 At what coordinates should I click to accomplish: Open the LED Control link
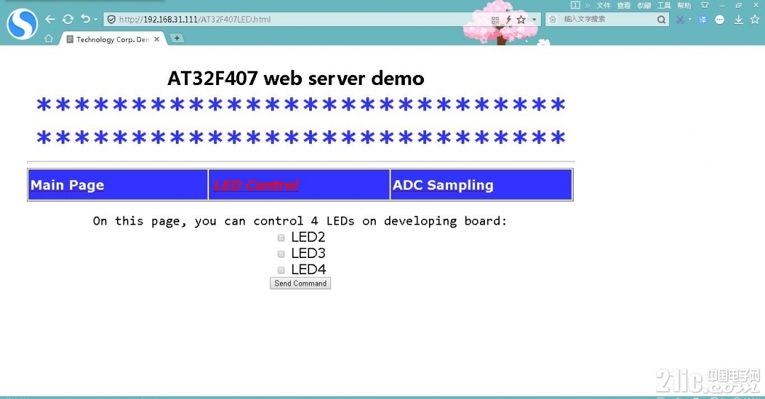coord(256,185)
